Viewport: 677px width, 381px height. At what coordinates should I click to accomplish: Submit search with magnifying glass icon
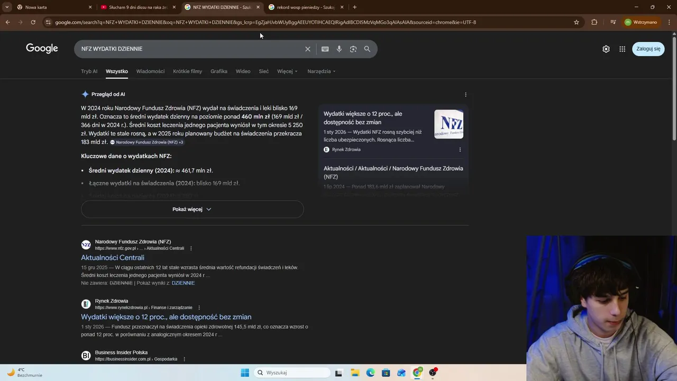pyautogui.click(x=367, y=49)
